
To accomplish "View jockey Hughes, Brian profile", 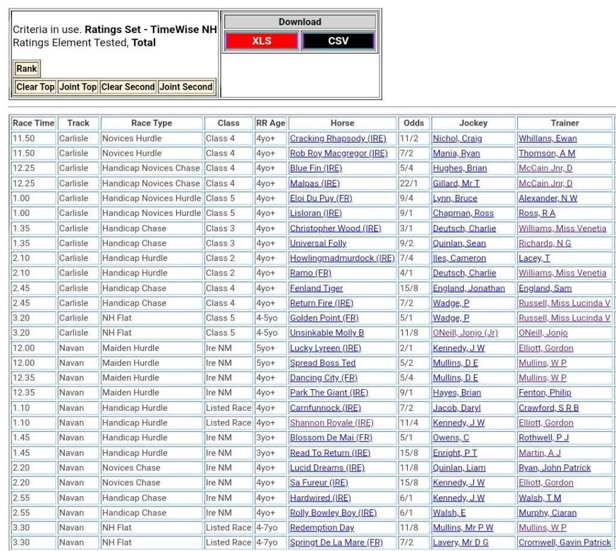I will (460, 168).
